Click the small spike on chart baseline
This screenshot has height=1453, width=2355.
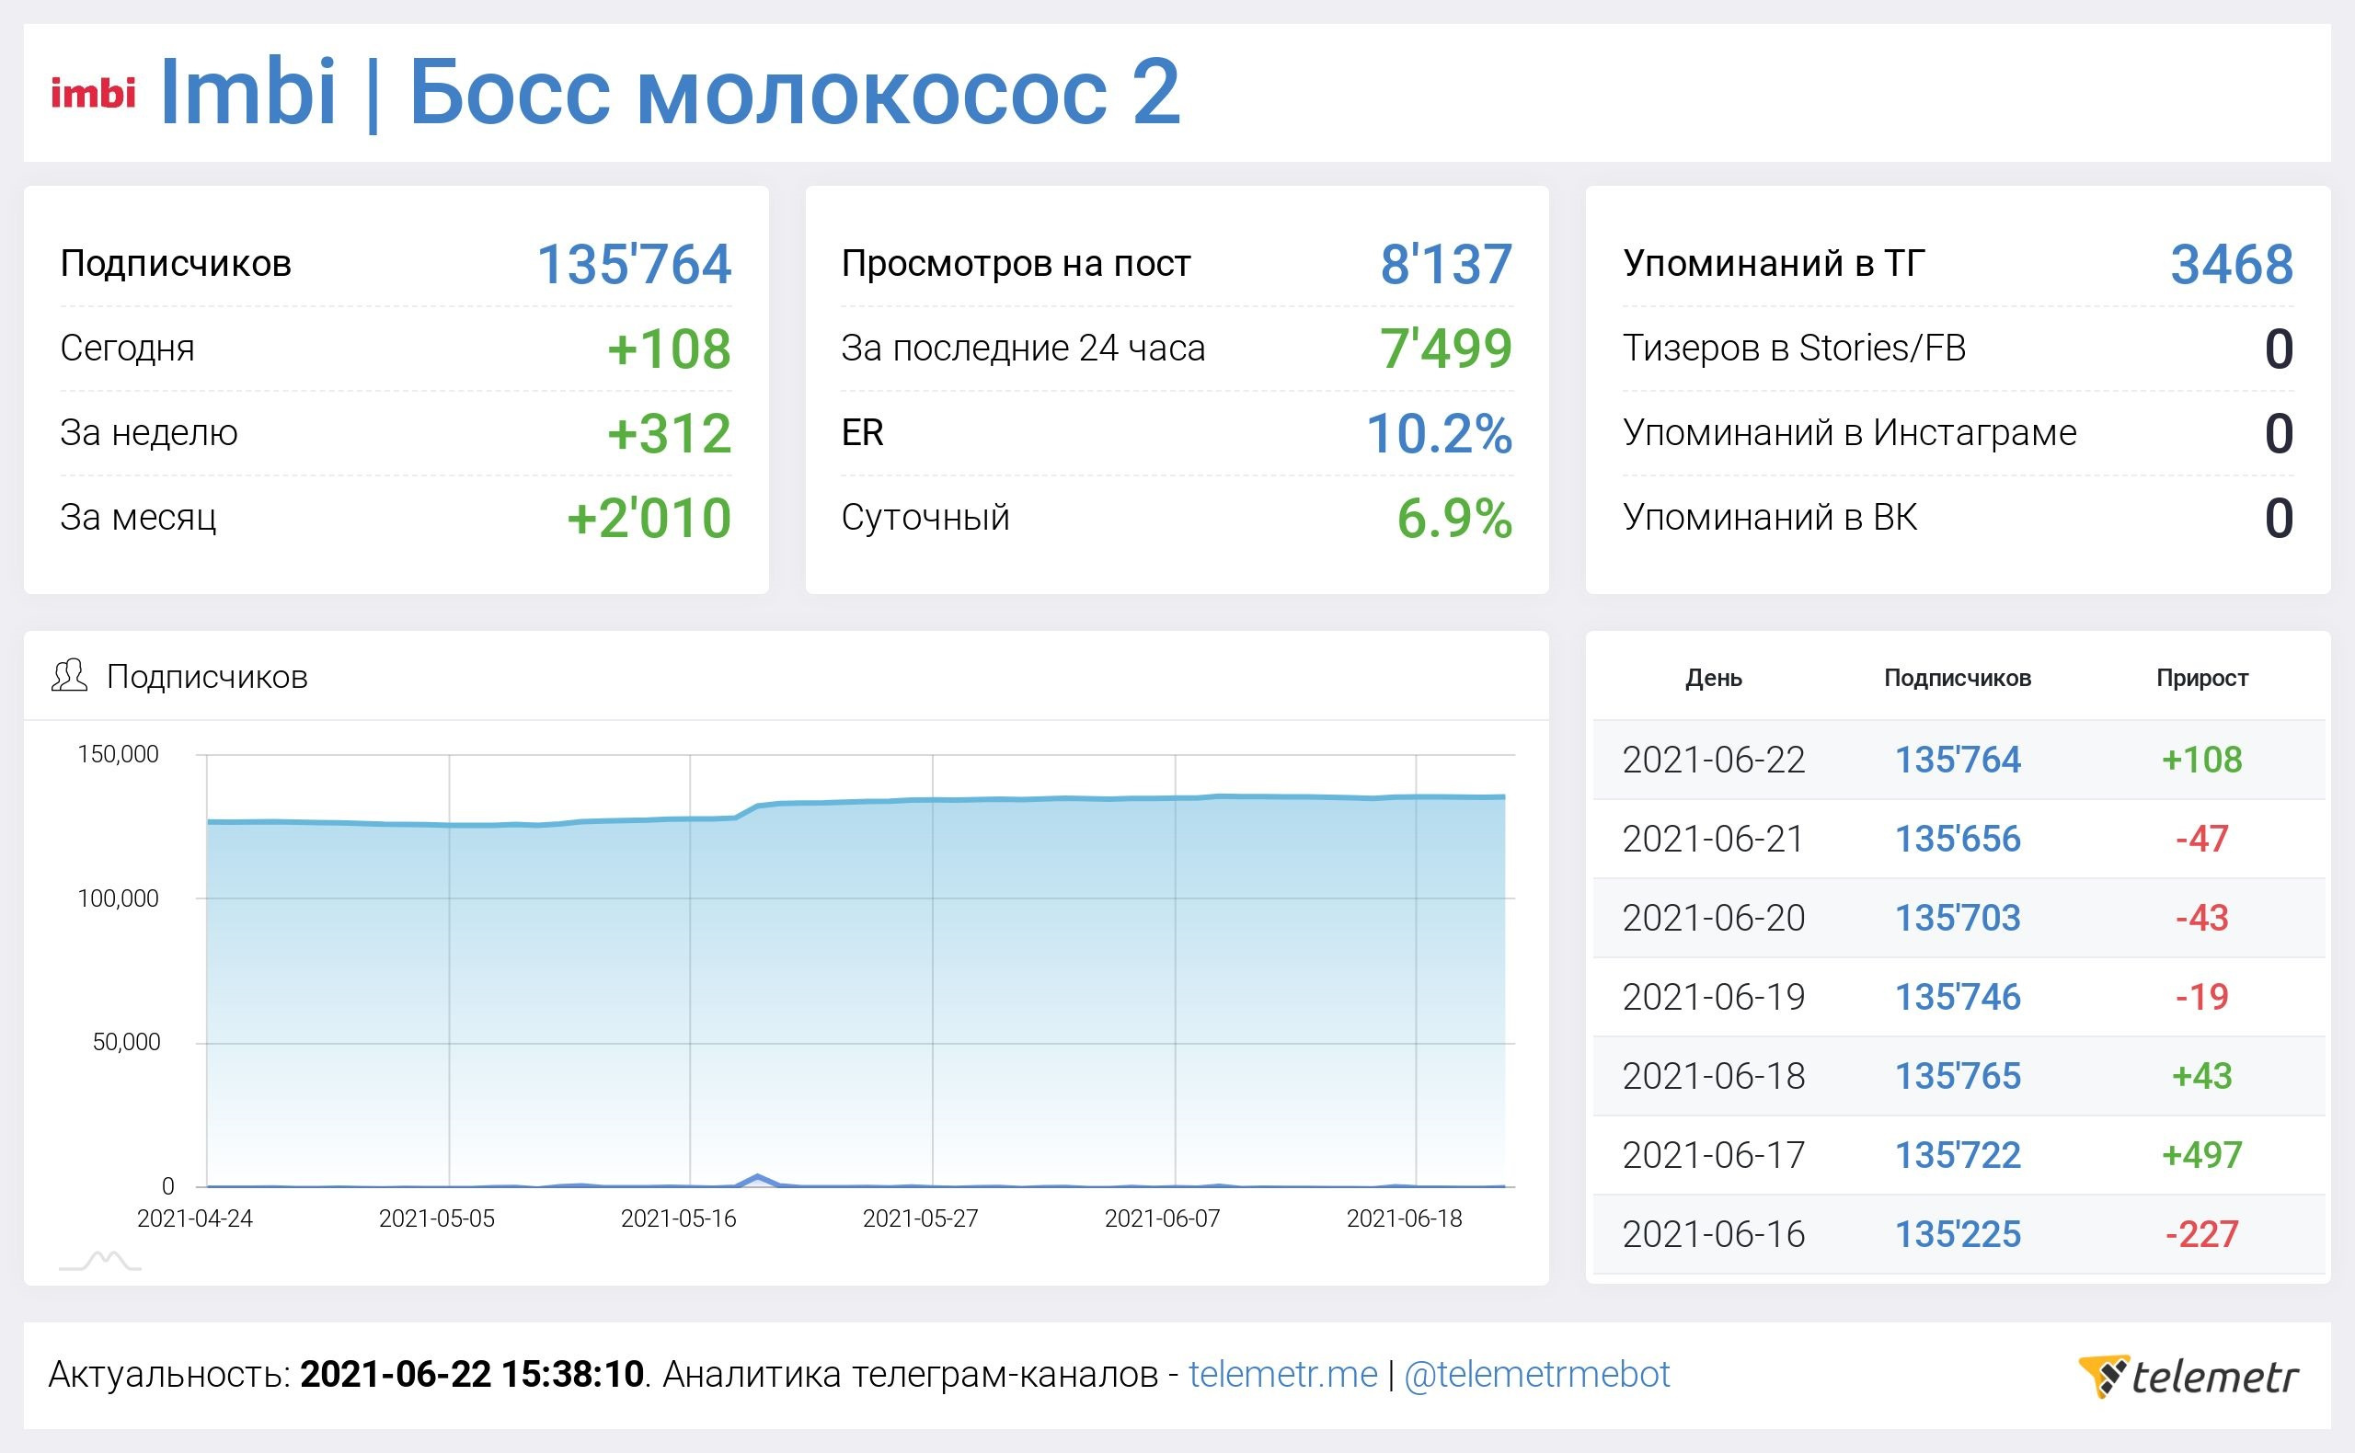758,1177
